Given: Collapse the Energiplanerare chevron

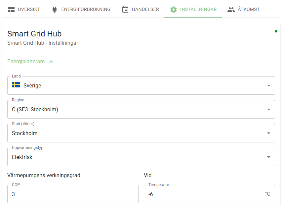Looking at the screenshot, I should [x=51, y=61].
